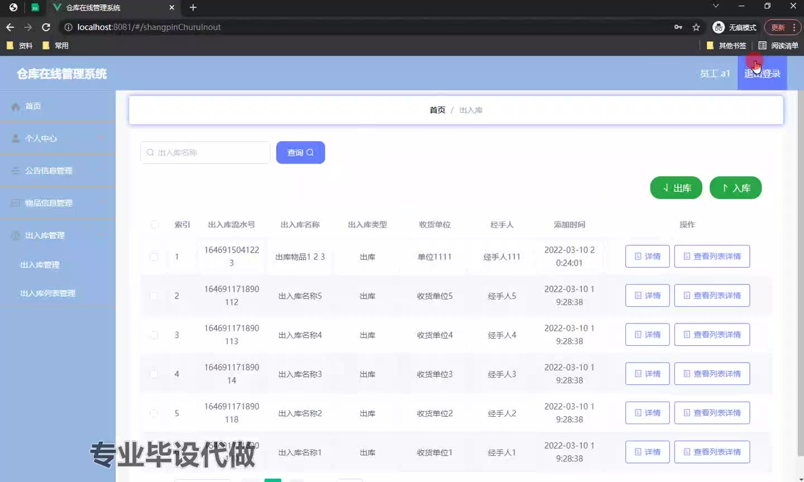Expand the 公告信息管理 submenu arrow
This screenshot has width=804, height=482.
click(x=102, y=171)
